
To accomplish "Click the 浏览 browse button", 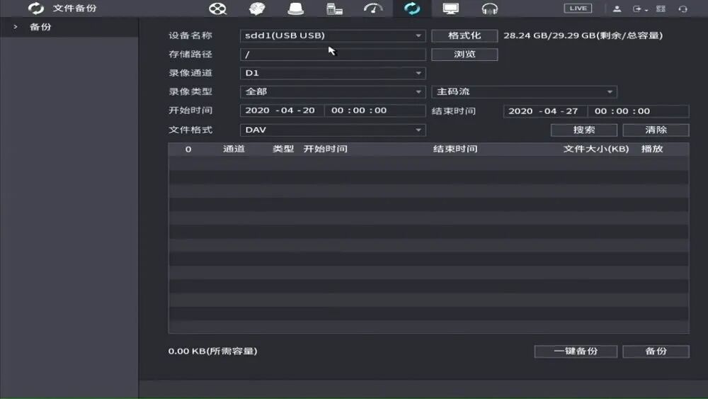I will 464,55.
